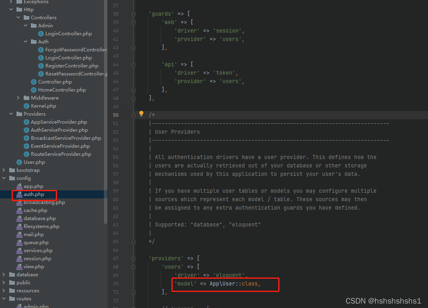This screenshot has height=308, width=428.
Task: Click the class icon beside HomeController.php
Action: point(34,90)
